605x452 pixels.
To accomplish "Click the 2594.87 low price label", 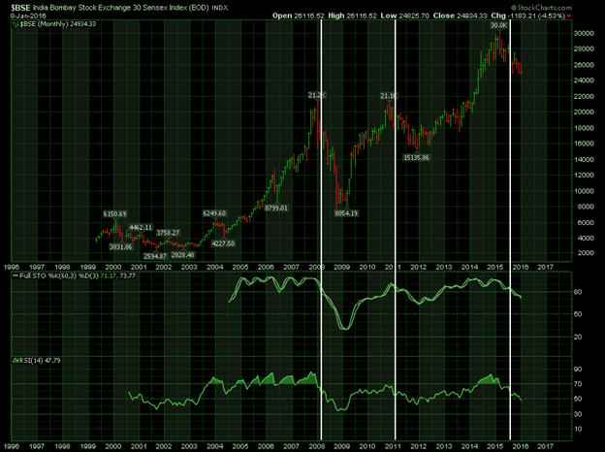I will (155, 256).
